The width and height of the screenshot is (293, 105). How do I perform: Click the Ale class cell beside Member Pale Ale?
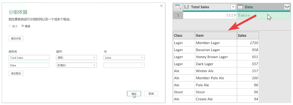pyautogui.click(x=184, y=78)
